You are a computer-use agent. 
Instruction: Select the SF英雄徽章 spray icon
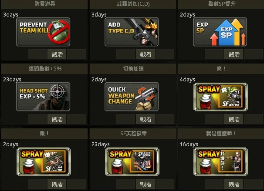[x=132, y=162]
